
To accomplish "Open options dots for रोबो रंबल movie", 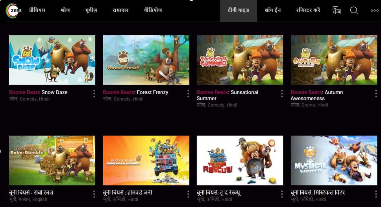I will 94,194.
